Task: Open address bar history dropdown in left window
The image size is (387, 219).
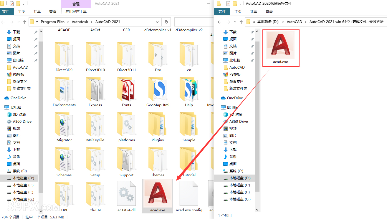Action: 158,22
